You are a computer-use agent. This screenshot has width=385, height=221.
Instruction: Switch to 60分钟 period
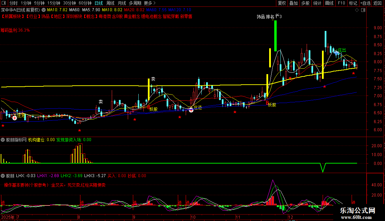pyautogui.click(x=85, y=3)
